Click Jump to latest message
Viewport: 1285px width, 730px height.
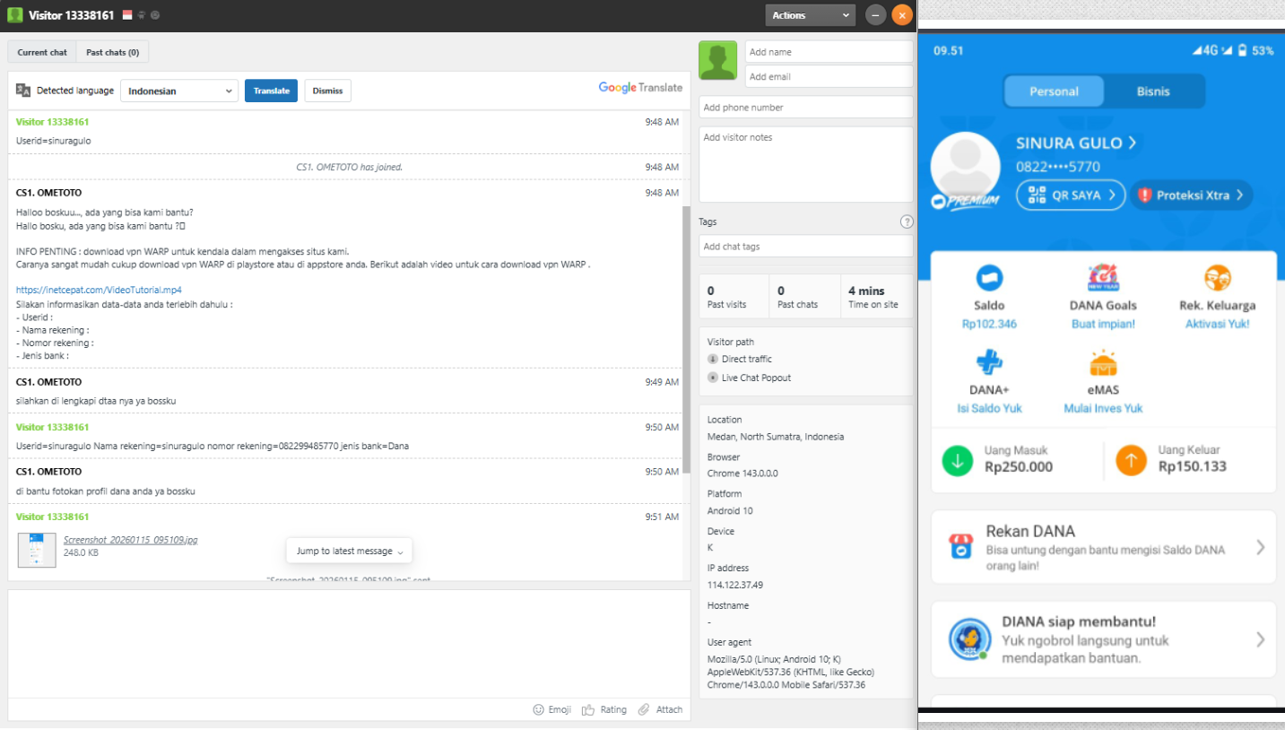click(x=349, y=551)
